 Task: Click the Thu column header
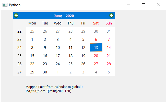[70, 23]
